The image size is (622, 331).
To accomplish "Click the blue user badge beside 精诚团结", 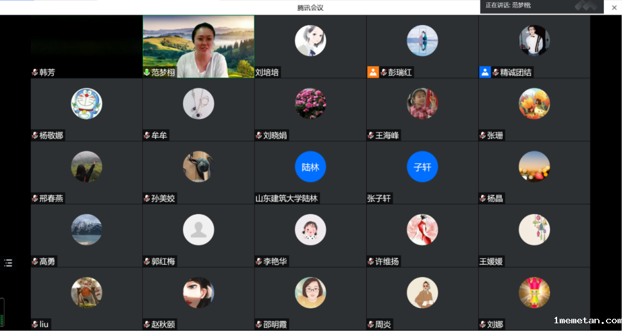I will pyautogui.click(x=484, y=72).
